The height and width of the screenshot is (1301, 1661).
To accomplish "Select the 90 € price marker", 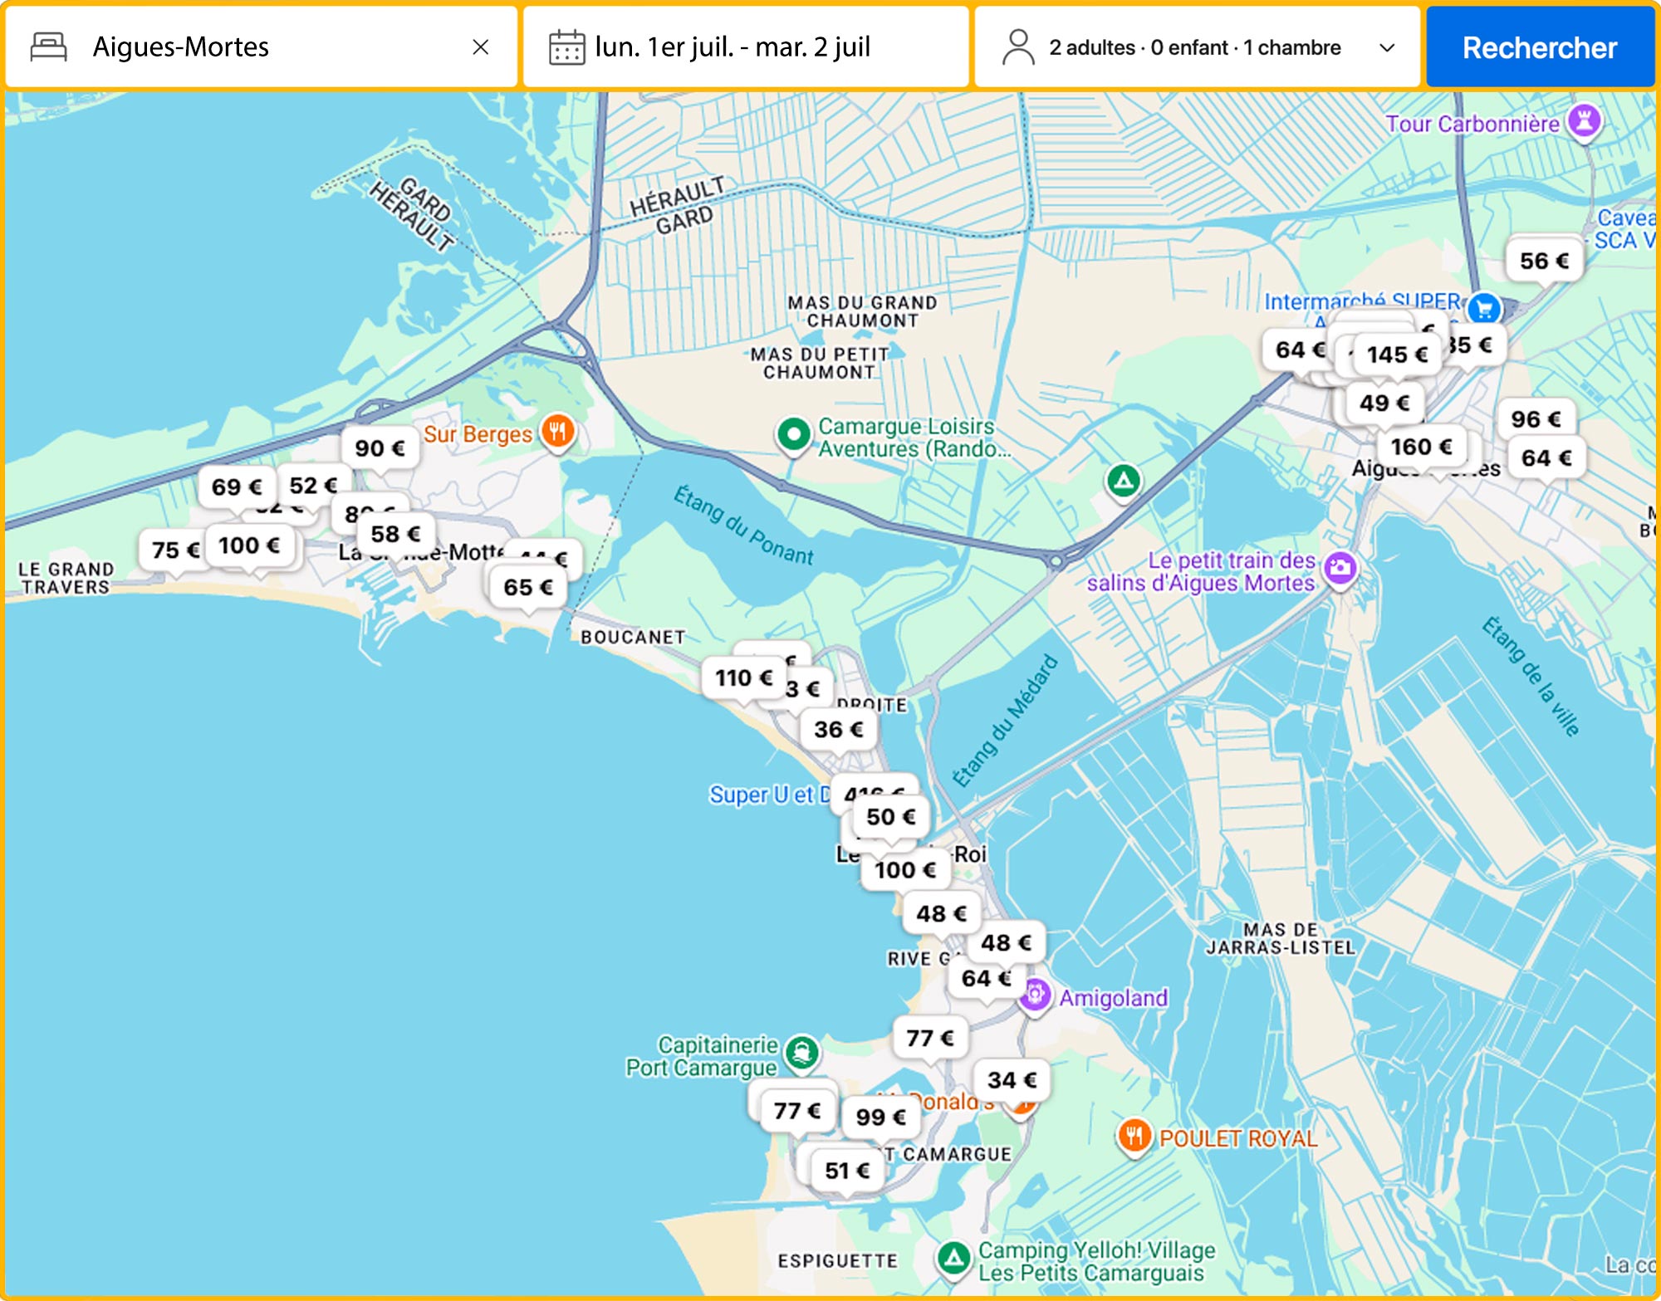I will (380, 448).
